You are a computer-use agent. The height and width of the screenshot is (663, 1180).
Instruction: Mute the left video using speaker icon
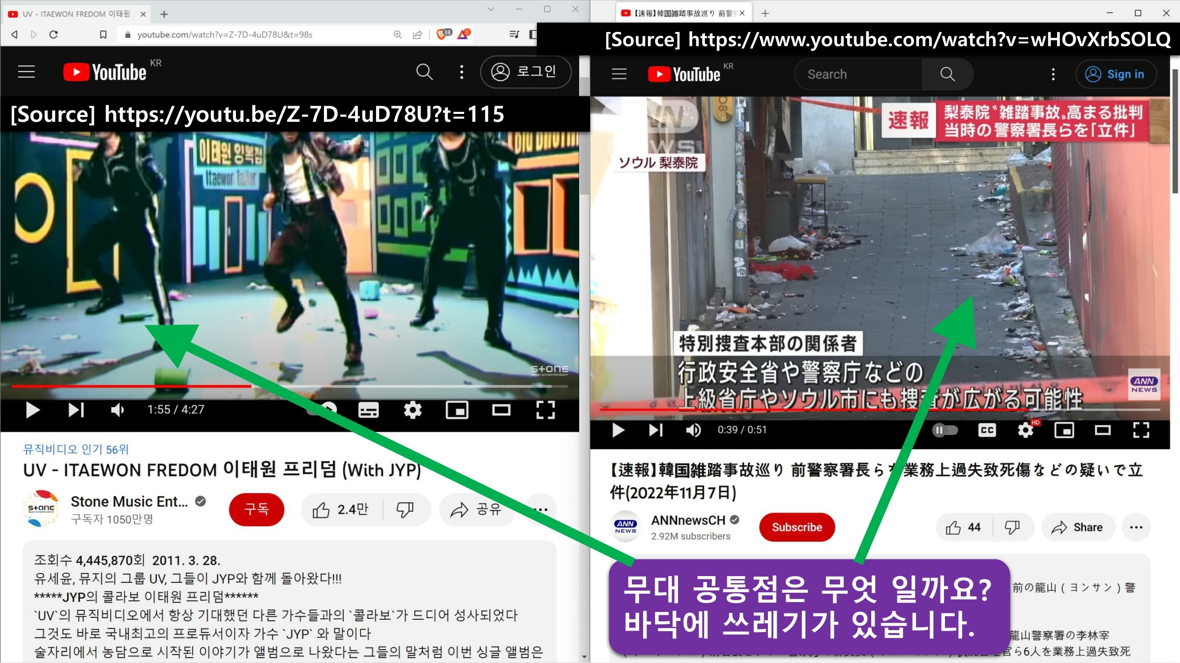pyautogui.click(x=117, y=410)
